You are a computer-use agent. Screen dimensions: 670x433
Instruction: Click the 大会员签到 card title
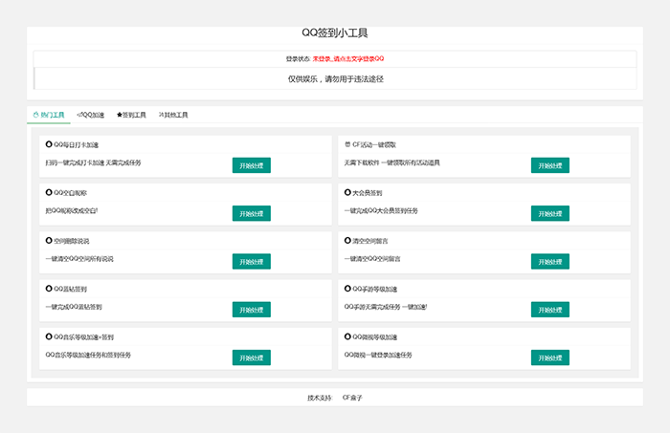click(367, 193)
